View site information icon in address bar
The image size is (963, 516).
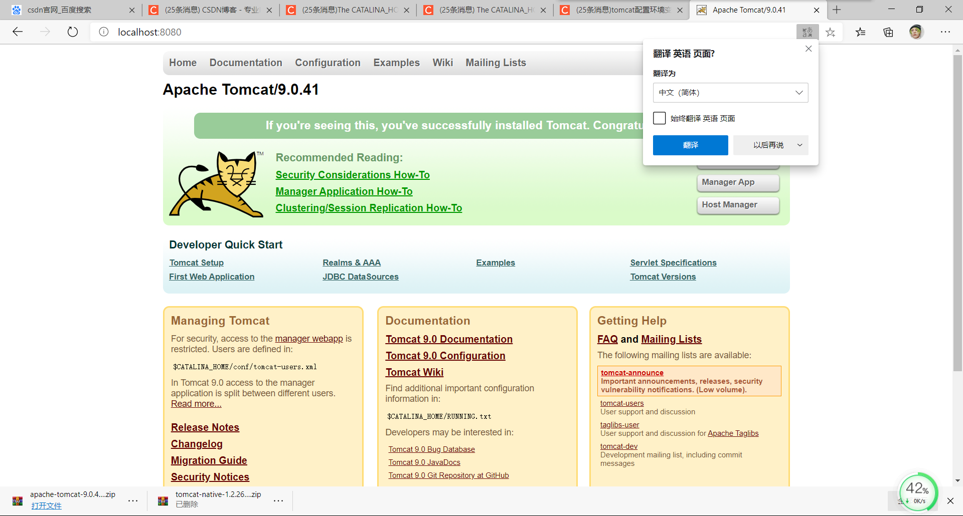click(x=104, y=32)
